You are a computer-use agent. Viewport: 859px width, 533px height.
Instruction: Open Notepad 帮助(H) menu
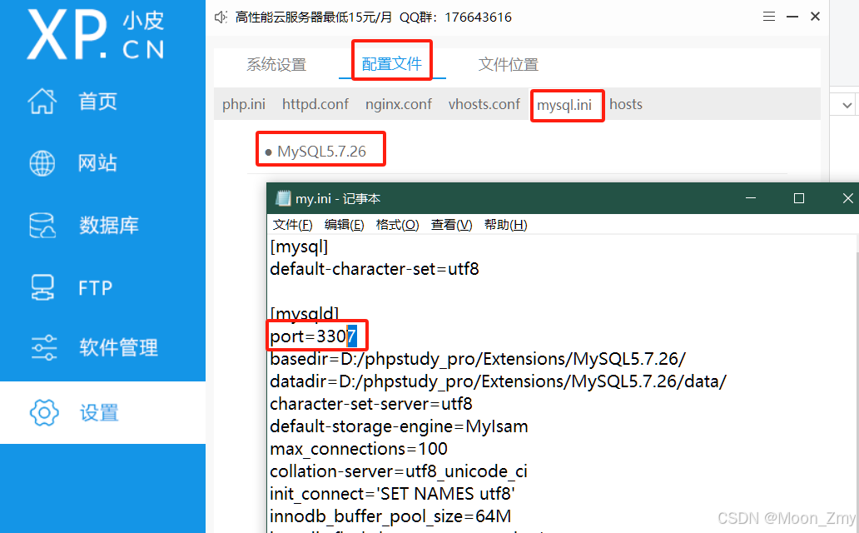point(505,225)
